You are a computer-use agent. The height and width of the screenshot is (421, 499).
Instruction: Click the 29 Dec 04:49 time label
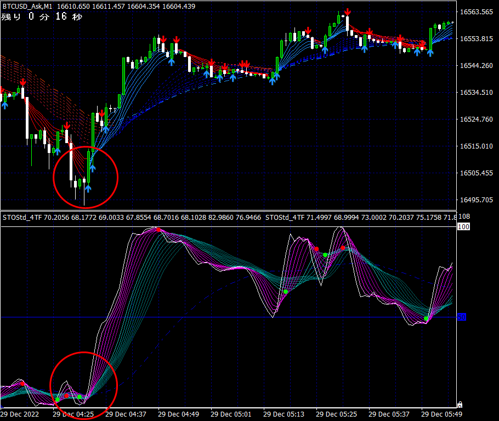[179, 414]
